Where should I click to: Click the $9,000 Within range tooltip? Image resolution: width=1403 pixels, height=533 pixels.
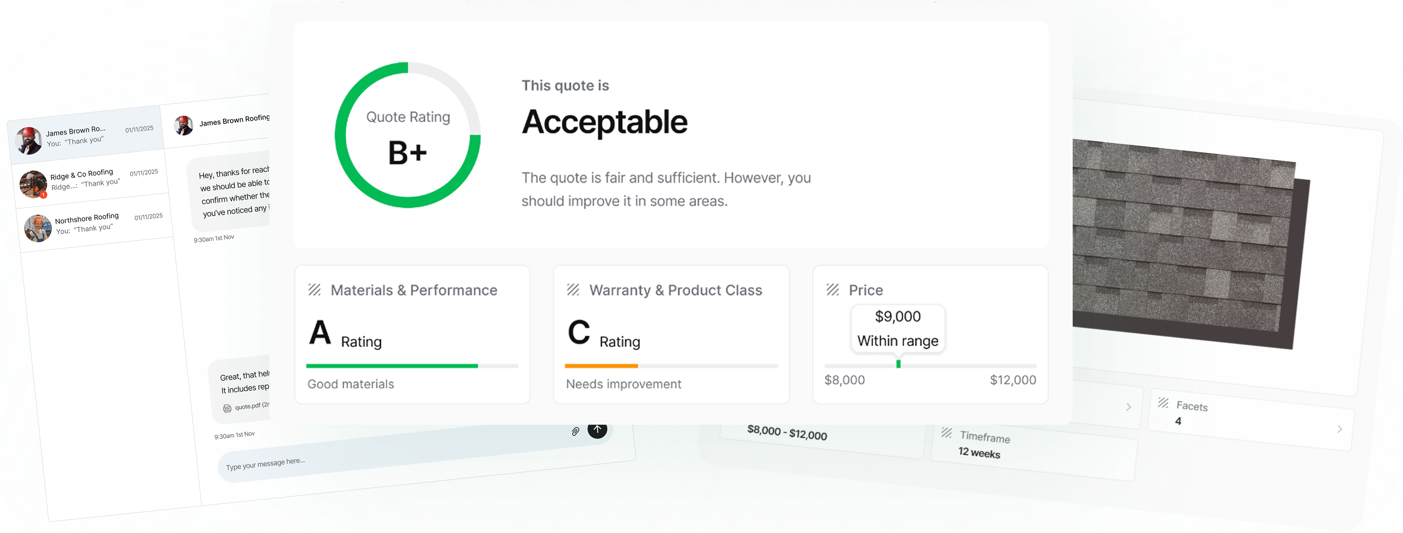pos(897,329)
